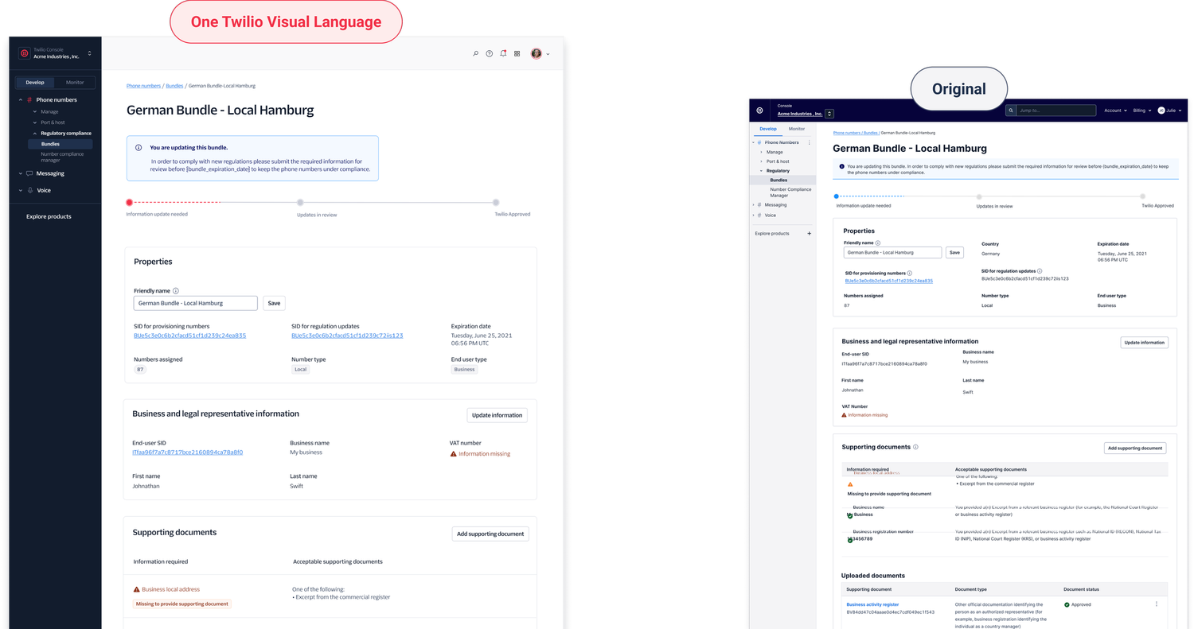Viewport: 1194px width, 629px height.
Task: Click Save button in redesigned Properties card
Action: [x=274, y=303]
